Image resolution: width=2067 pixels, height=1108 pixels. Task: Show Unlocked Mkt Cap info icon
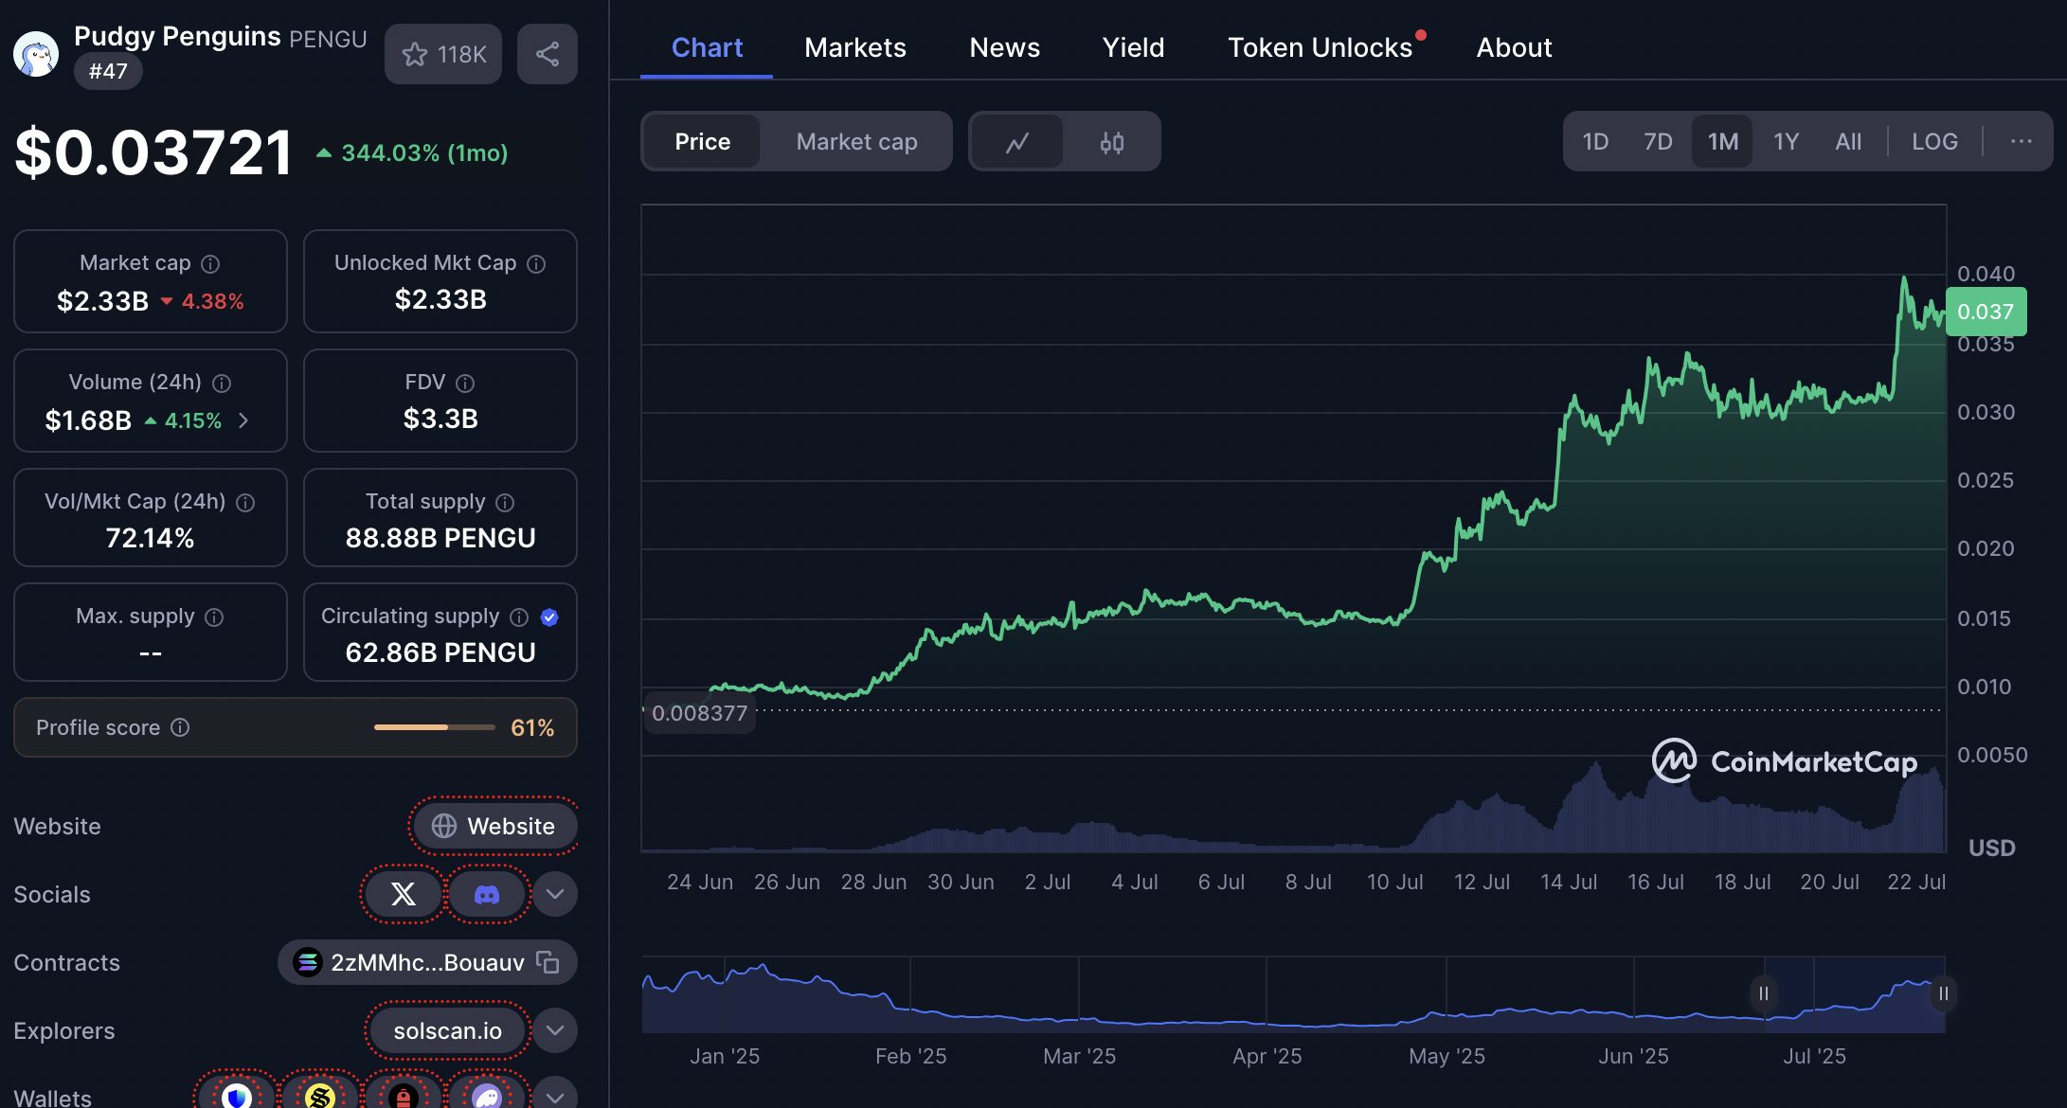[x=536, y=263]
